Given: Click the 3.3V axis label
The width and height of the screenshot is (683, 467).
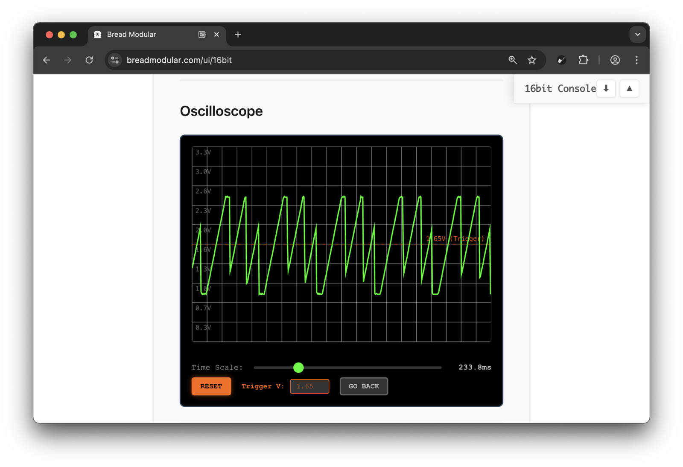Looking at the screenshot, I should coord(203,152).
